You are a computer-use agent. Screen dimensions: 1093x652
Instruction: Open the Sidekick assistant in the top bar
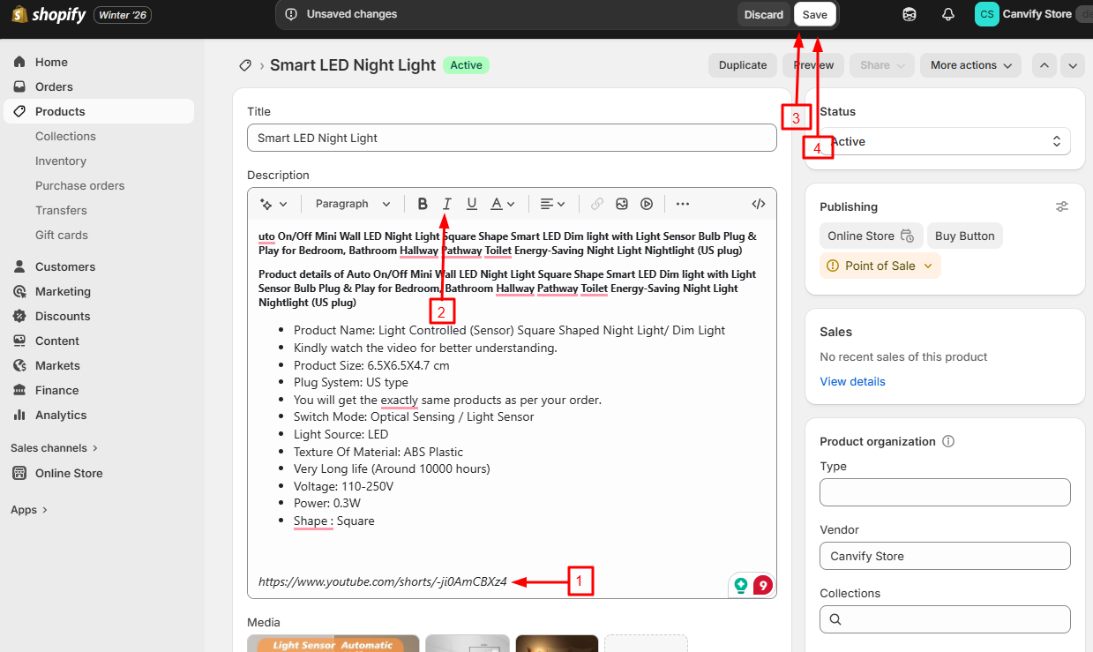click(x=909, y=14)
